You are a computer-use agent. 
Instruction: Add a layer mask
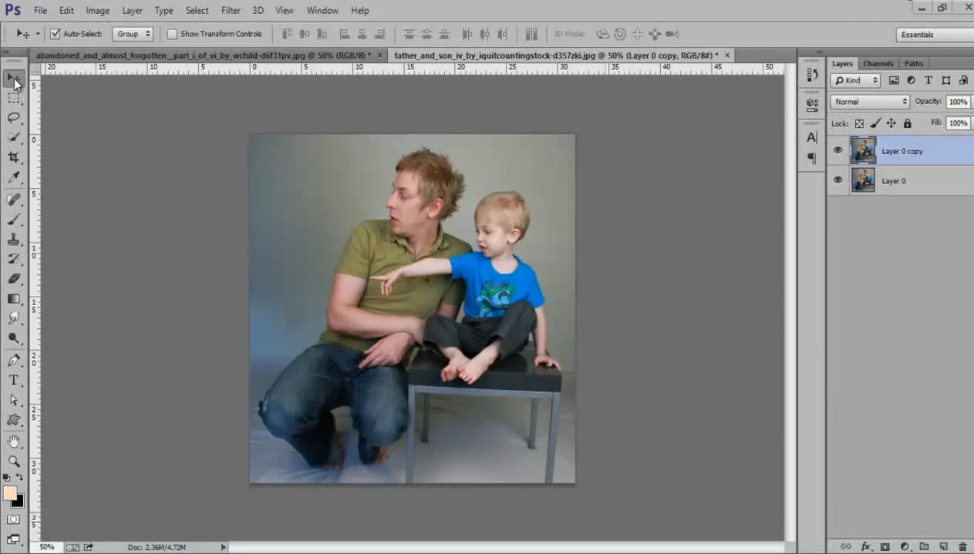[885, 546]
